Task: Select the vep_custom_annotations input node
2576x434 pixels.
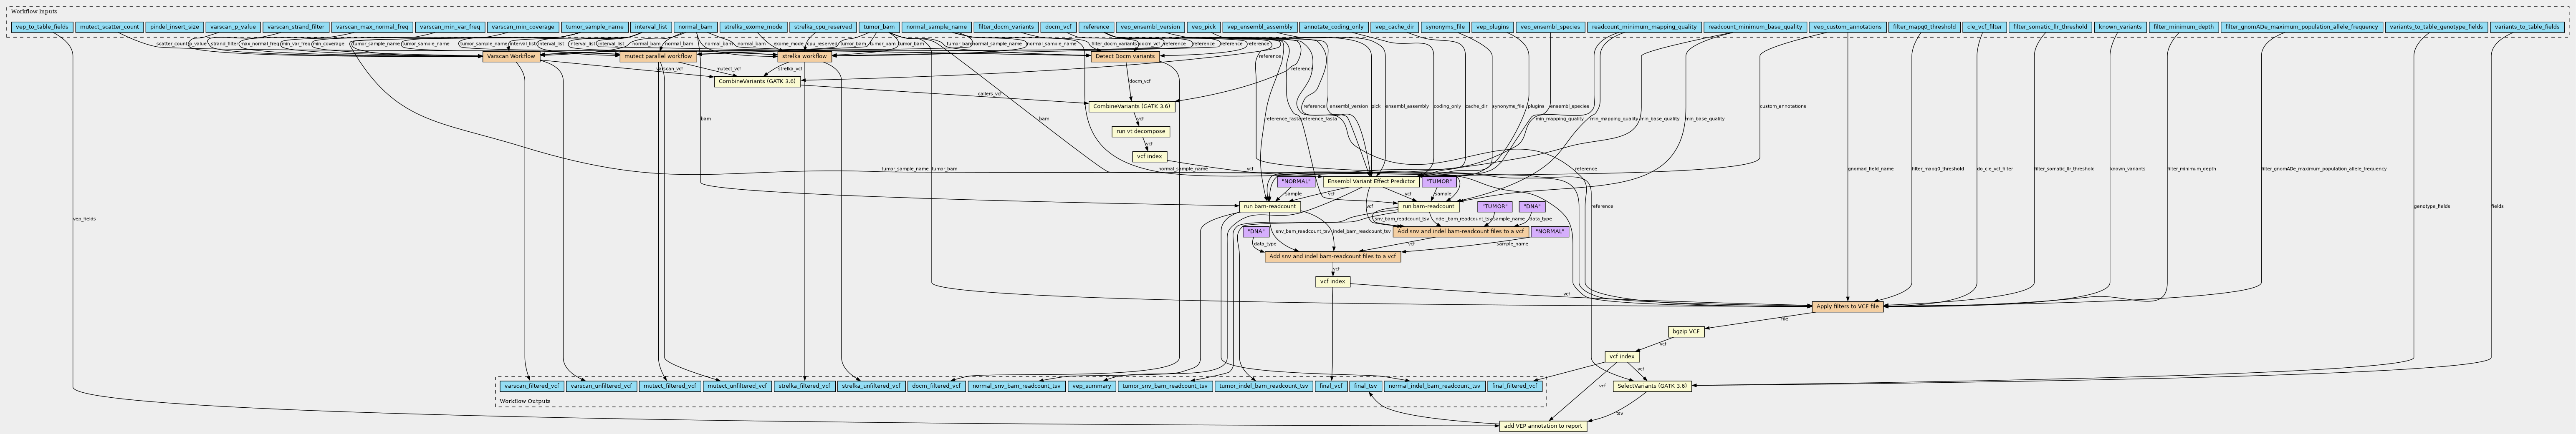Action: click(x=1847, y=27)
